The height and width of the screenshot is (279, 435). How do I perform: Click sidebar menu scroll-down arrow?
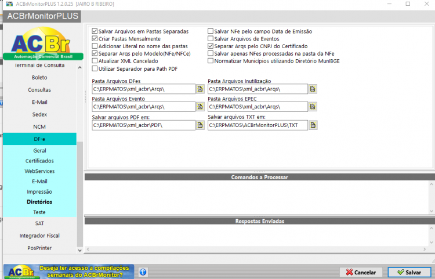(80, 251)
